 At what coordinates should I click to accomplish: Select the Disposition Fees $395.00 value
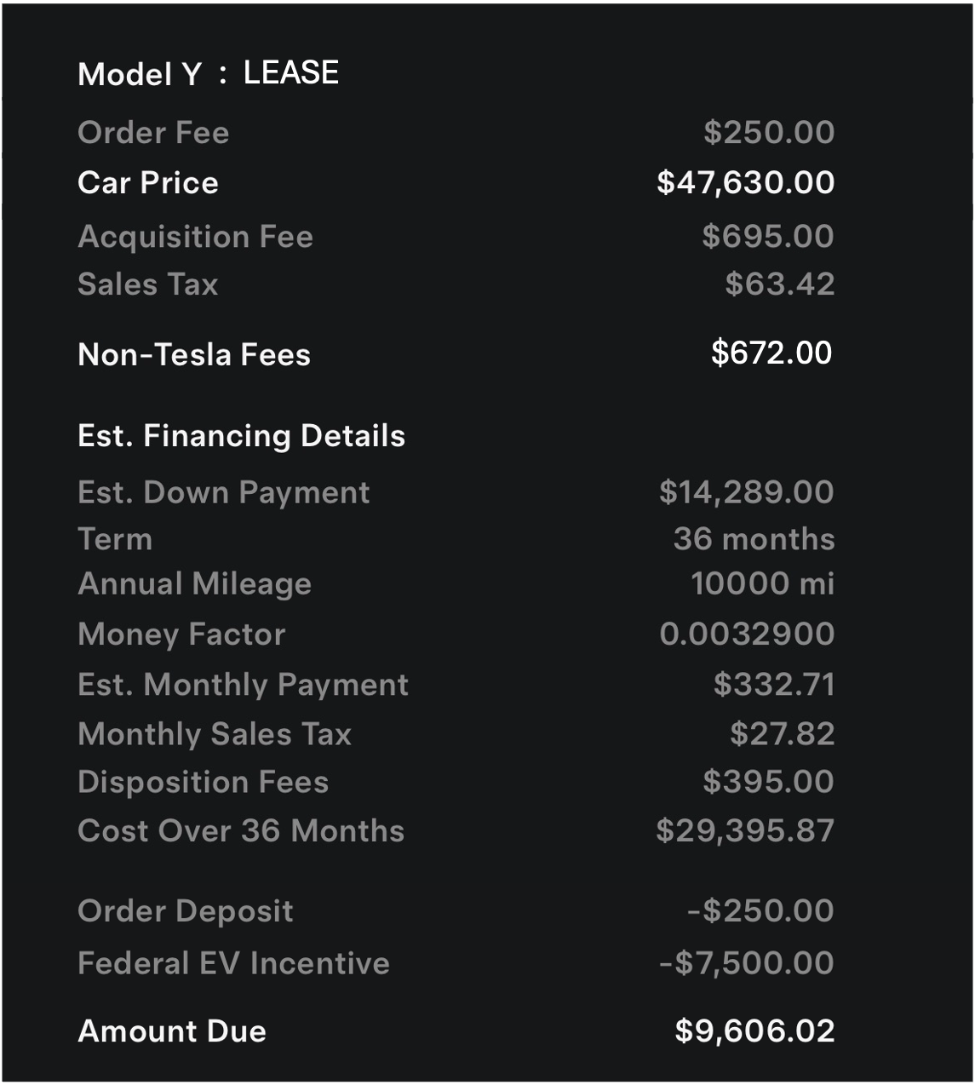[768, 782]
